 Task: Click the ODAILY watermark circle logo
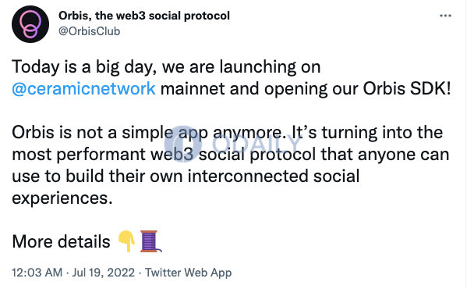[183, 144]
